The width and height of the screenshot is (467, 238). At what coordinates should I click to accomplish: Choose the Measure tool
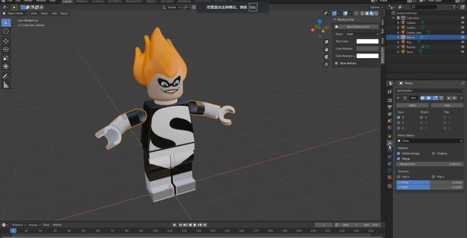coord(6,85)
